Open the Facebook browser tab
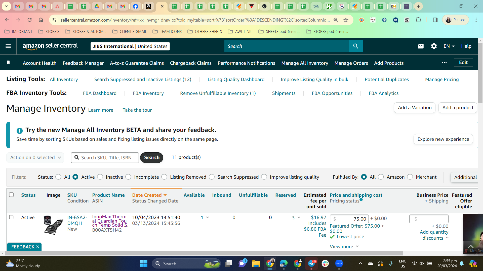 pos(136,6)
